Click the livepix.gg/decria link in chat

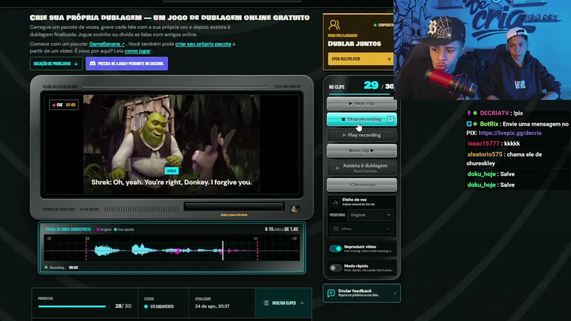tap(510, 133)
